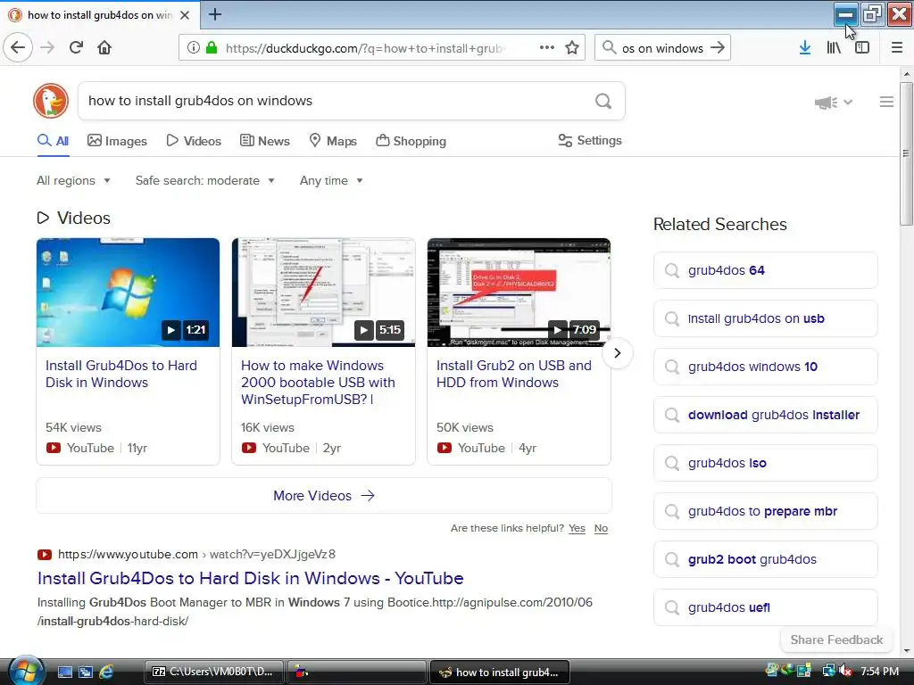
Task: Click the page vertical scrollbar thumb
Action: [x=907, y=153]
